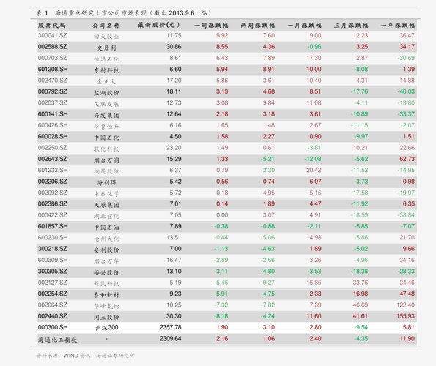The width and height of the screenshot is (436, 366).
Task: Click the 两周涨跌幅 column header
Action: (258, 26)
